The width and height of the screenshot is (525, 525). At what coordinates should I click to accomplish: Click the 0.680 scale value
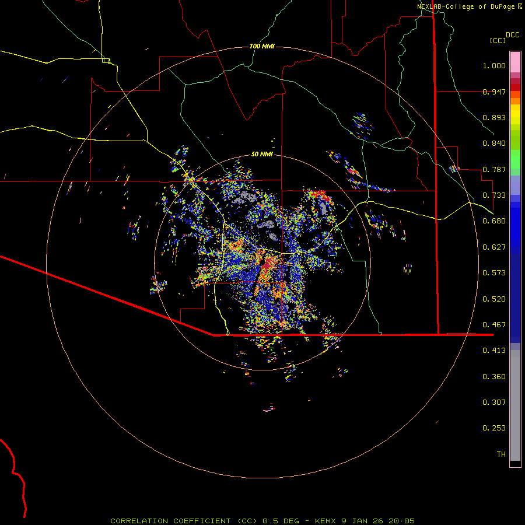click(x=494, y=221)
